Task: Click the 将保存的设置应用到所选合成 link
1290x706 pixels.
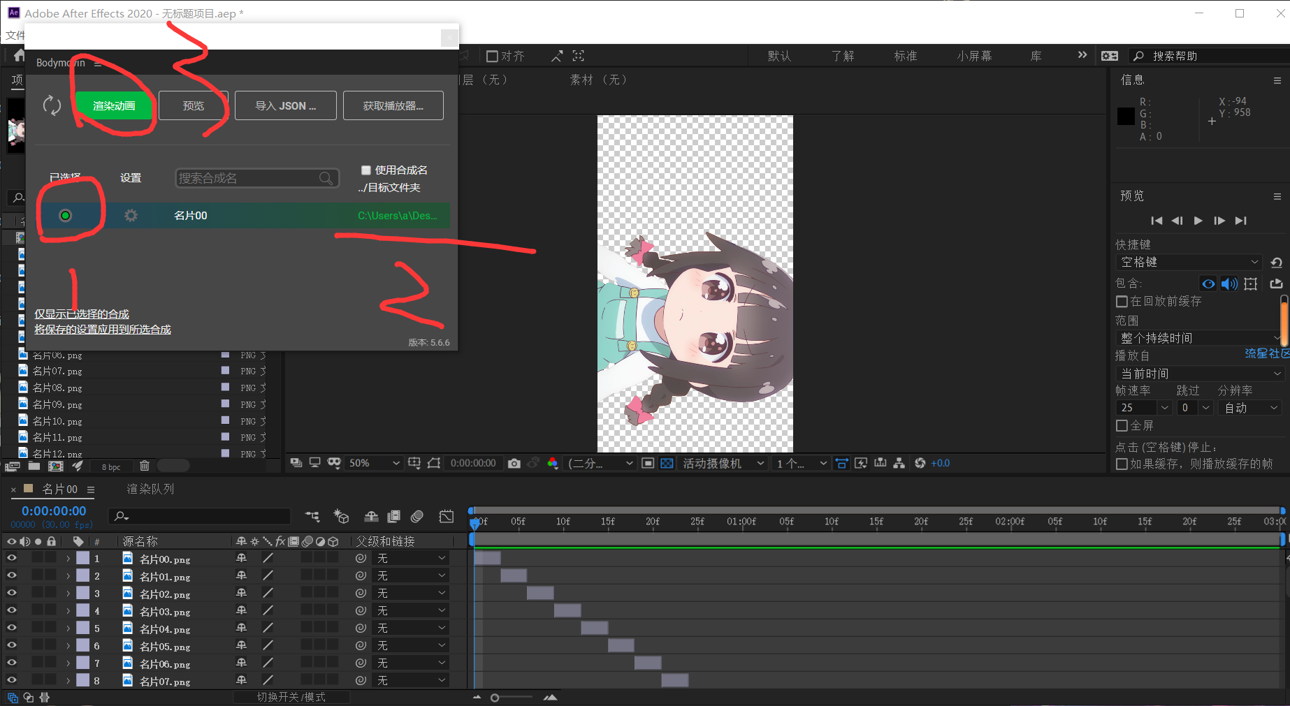Action: pos(103,330)
